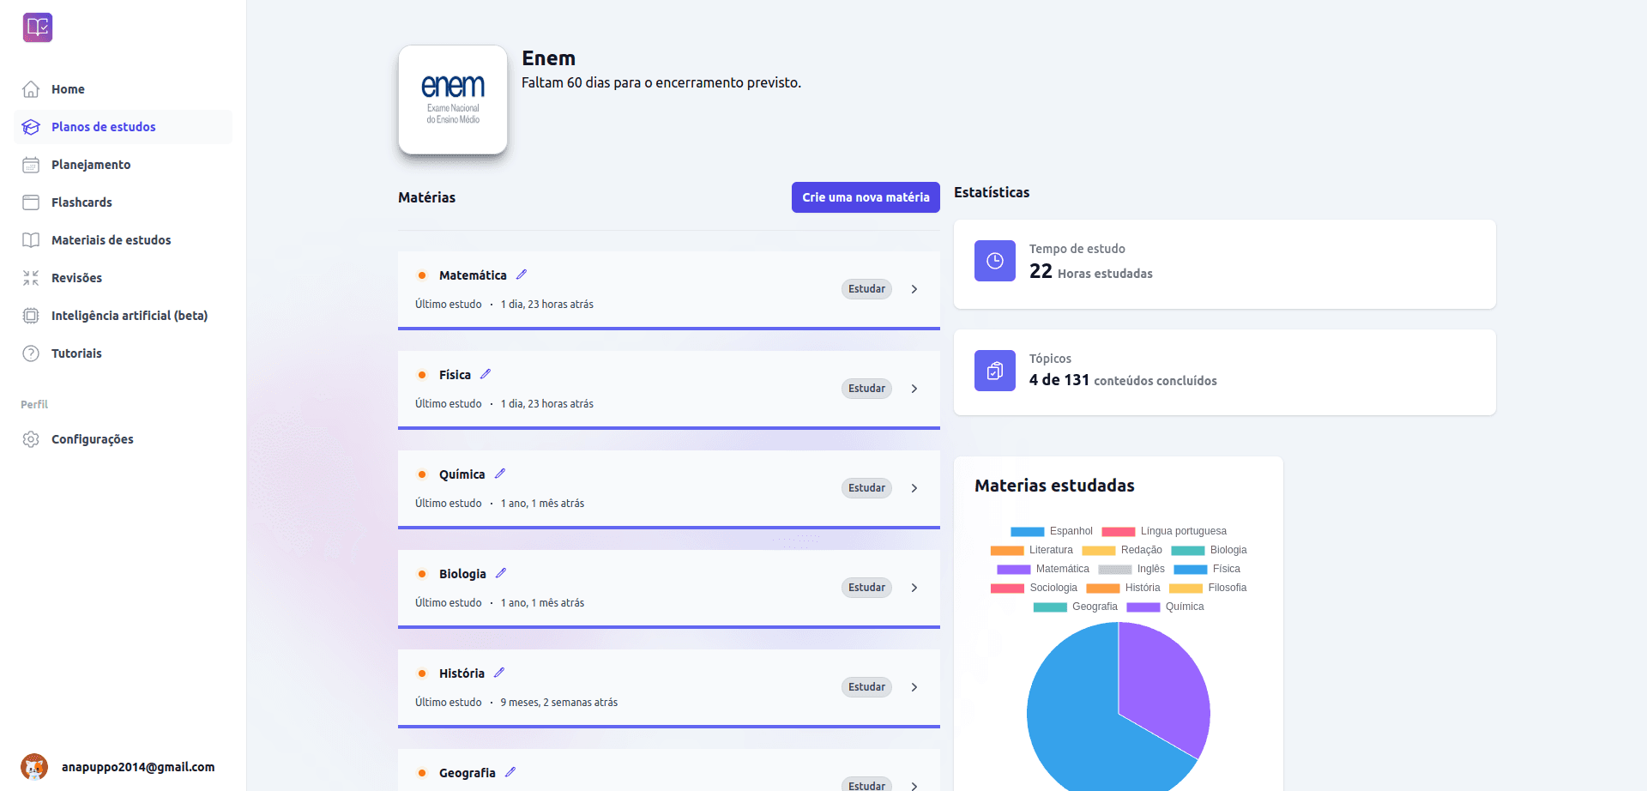Edit Matemática with the pencil icon
1647x791 pixels.
click(522, 275)
